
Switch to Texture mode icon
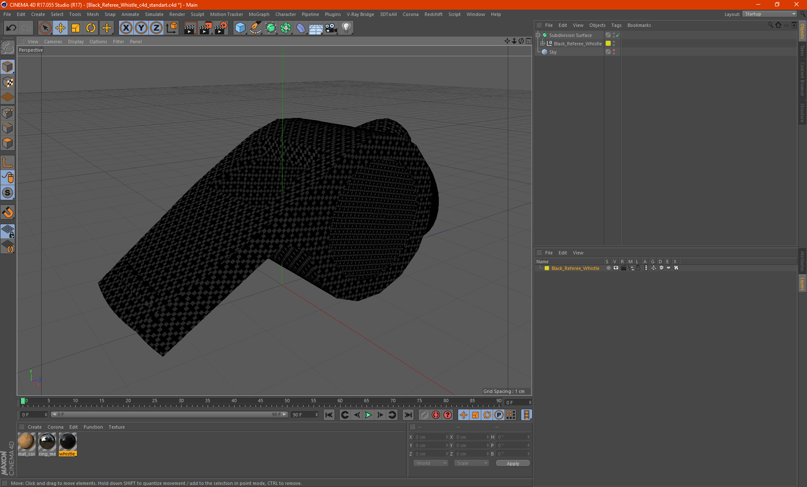tap(8, 82)
